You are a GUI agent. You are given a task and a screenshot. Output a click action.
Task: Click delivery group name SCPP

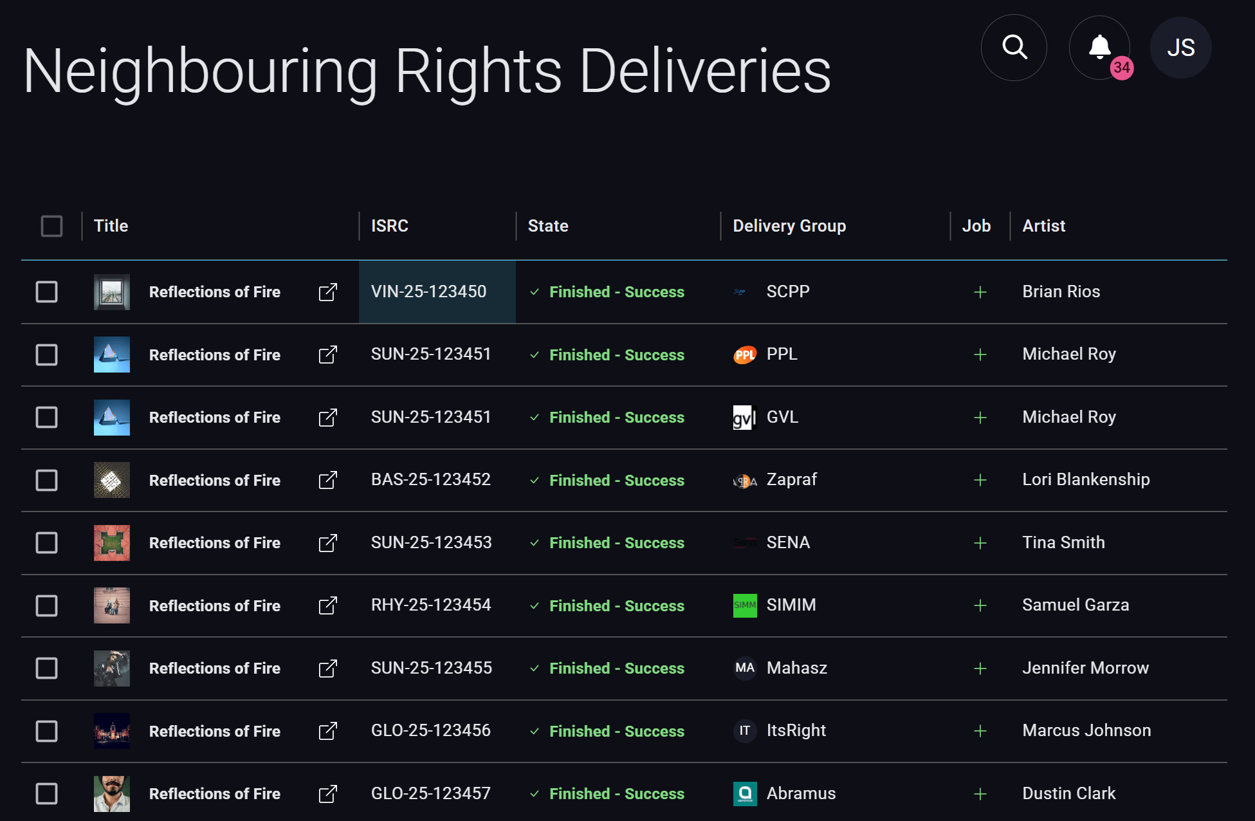click(788, 291)
